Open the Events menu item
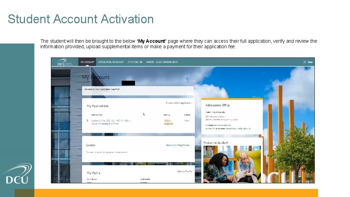Screen dimensions: 350x197 [x=150, y=62]
